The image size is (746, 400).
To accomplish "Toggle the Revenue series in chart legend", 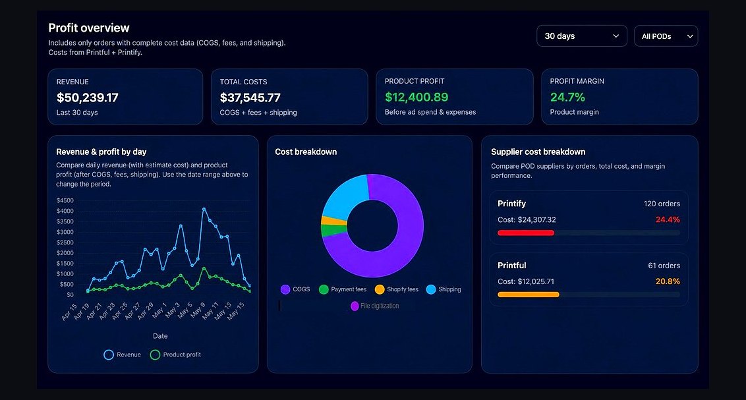I will [x=123, y=355].
